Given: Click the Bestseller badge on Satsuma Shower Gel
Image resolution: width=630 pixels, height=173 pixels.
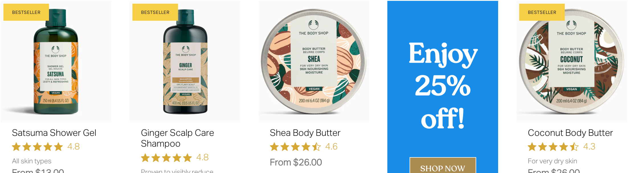Looking at the screenshot, I should 26,12.
